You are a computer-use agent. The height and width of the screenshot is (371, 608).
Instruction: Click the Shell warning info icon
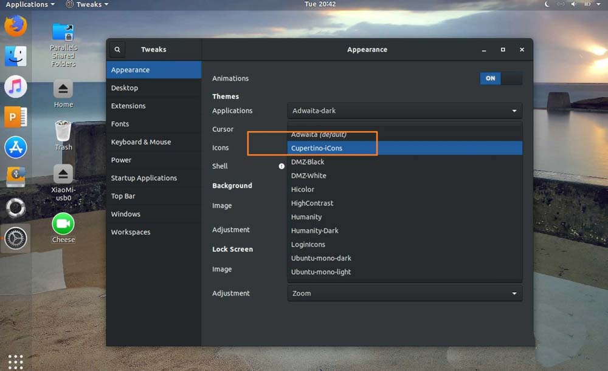tap(282, 166)
